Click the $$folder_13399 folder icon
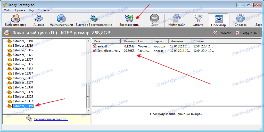 pos(10,92)
